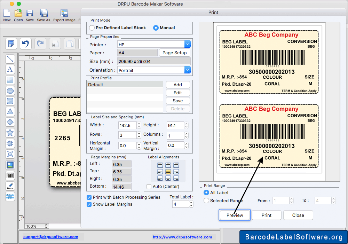Click the Undo icon above the canvas

coord(25,44)
